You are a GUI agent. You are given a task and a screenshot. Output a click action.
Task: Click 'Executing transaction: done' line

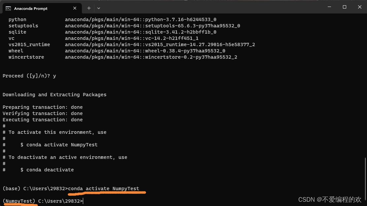[43, 120]
